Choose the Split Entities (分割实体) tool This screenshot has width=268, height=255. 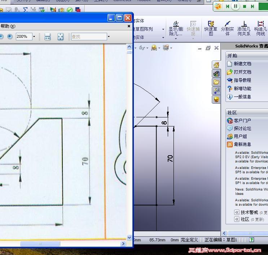(227, 28)
